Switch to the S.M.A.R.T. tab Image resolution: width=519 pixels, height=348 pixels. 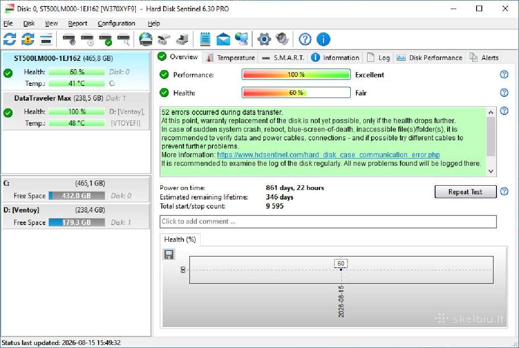(283, 57)
